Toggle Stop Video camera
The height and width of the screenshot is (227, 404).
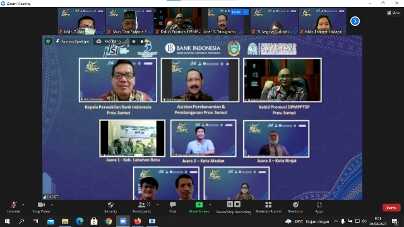pos(41,207)
